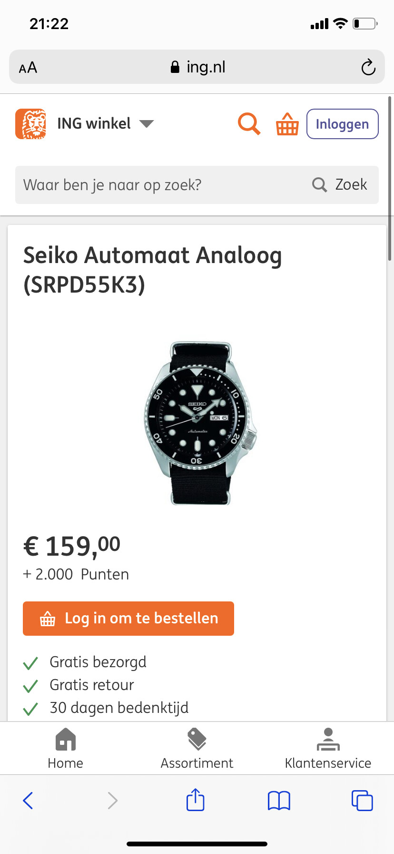This screenshot has width=394, height=854.
Task: Open Safari share sheet icon
Action: pyautogui.click(x=196, y=800)
